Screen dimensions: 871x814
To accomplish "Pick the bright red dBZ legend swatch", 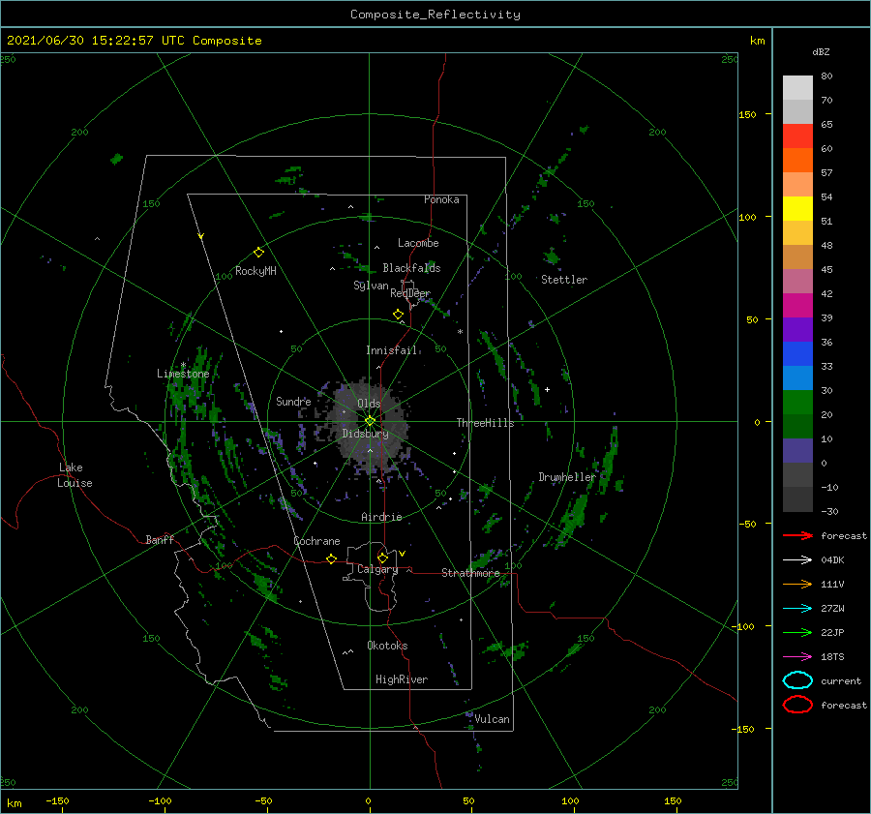I will click(797, 136).
